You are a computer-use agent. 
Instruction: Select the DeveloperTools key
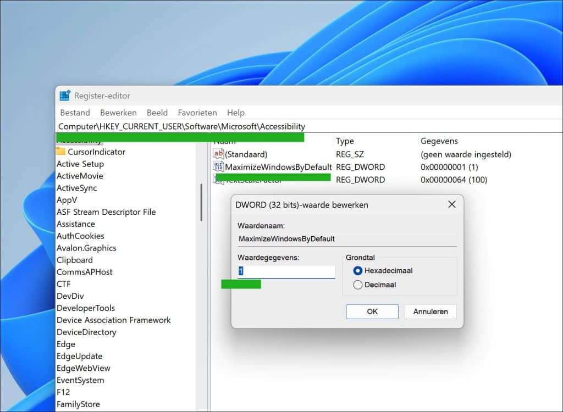[x=86, y=308]
